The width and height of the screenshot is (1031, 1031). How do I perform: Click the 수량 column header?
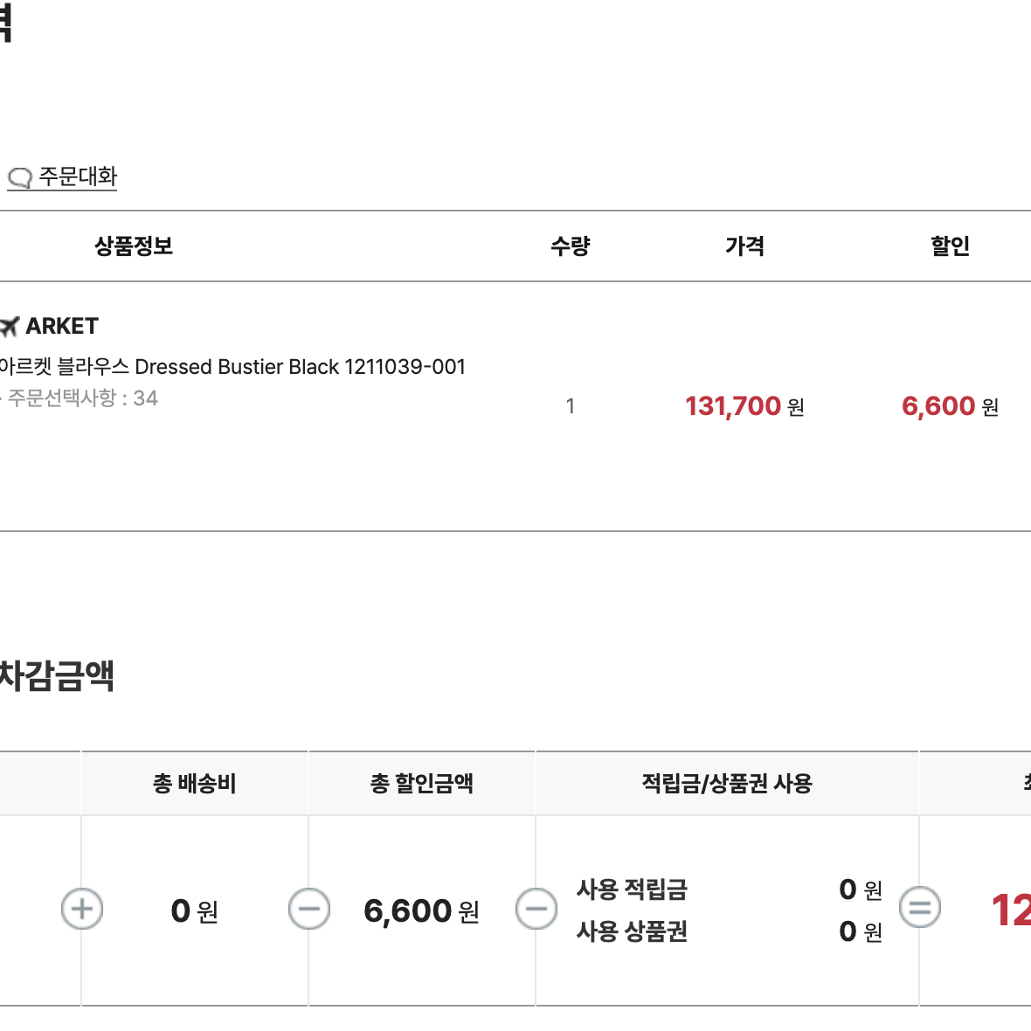pyautogui.click(x=570, y=246)
